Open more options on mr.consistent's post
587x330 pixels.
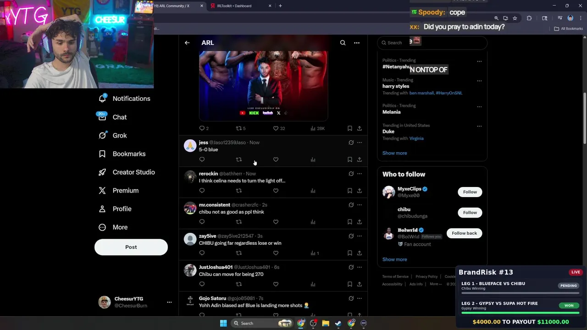coord(360,205)
